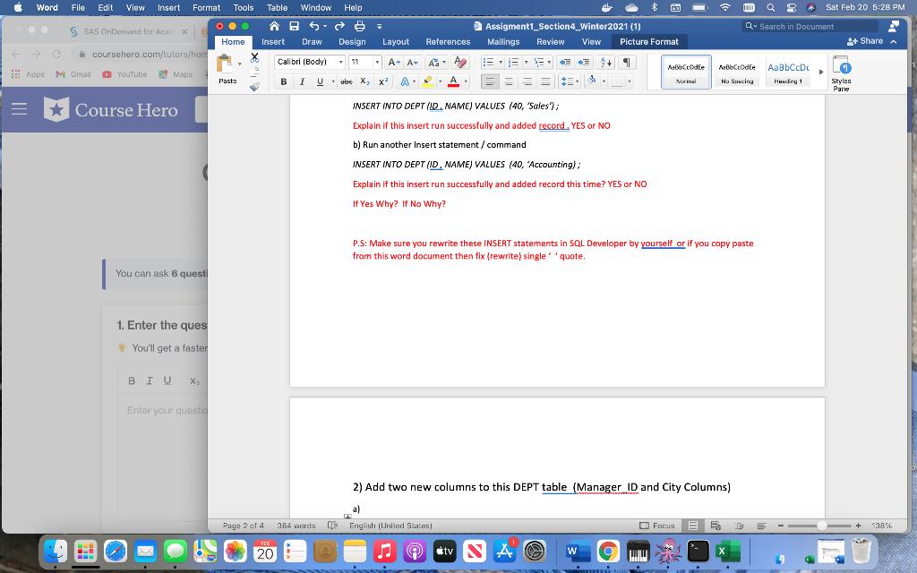Adjust the zoom slider in the status bar
Viewport: 917px width, 573px height.
824,526
